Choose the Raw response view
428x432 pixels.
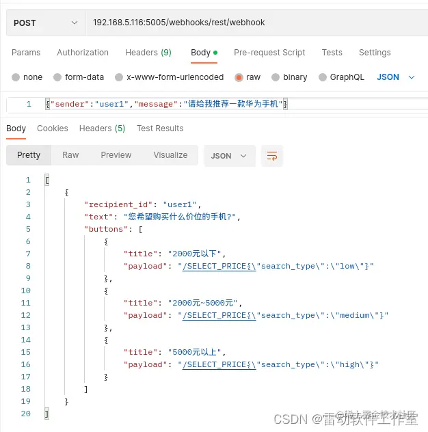tap(70, 155)
